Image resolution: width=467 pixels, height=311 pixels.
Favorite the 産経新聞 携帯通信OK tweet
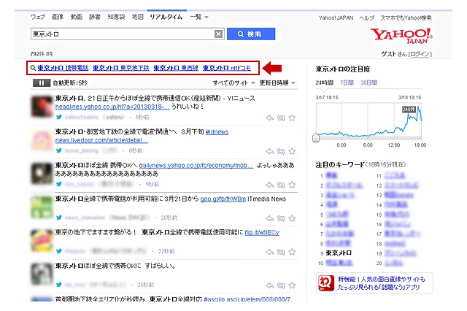tap(292, 118)
